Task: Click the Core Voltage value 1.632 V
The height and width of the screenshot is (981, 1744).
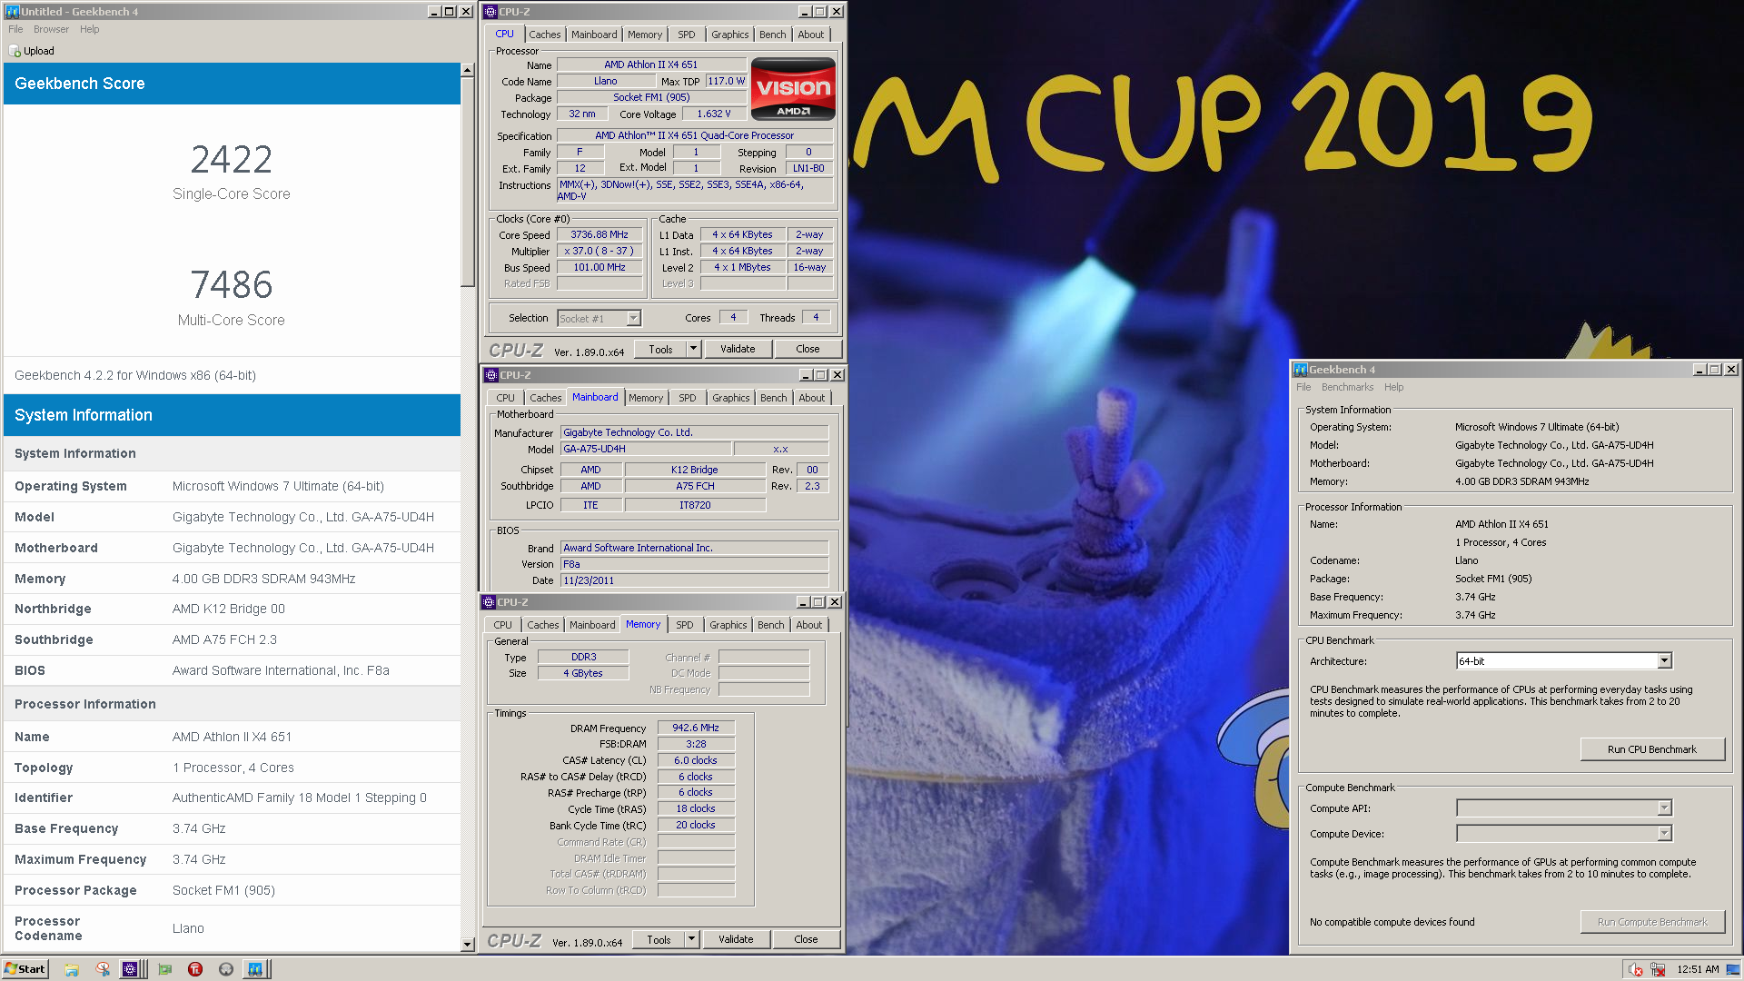Action: point(714,114)
